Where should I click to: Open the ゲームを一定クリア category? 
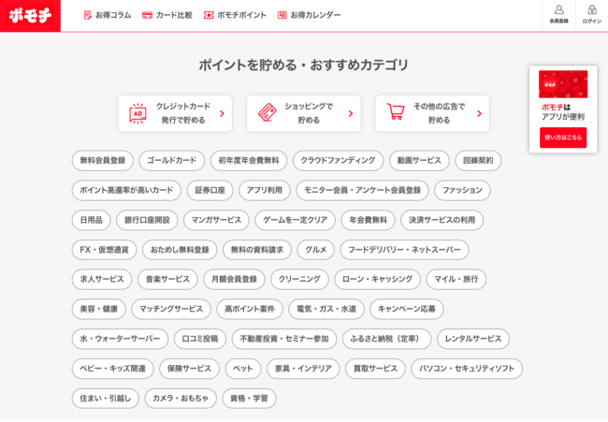[x=296, y=220]
